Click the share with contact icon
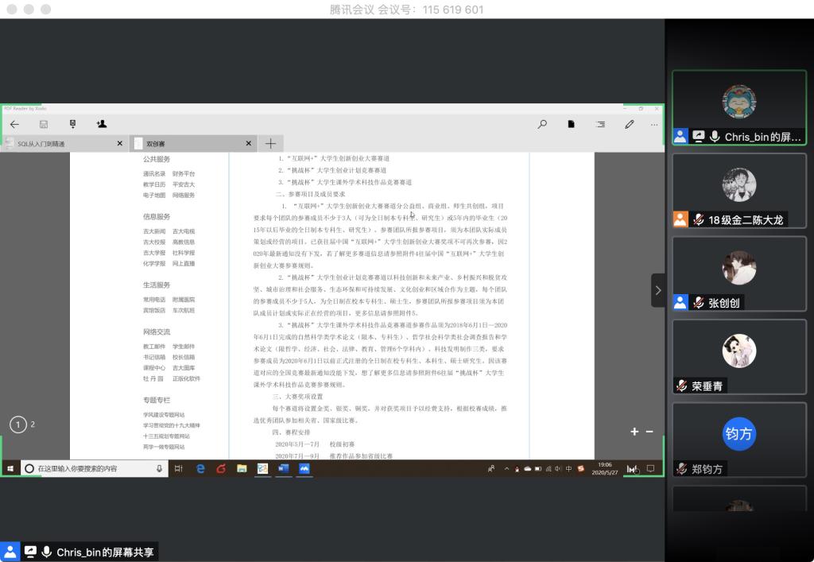Viewport: 814px width, 562px height. (x=101, y=125)
